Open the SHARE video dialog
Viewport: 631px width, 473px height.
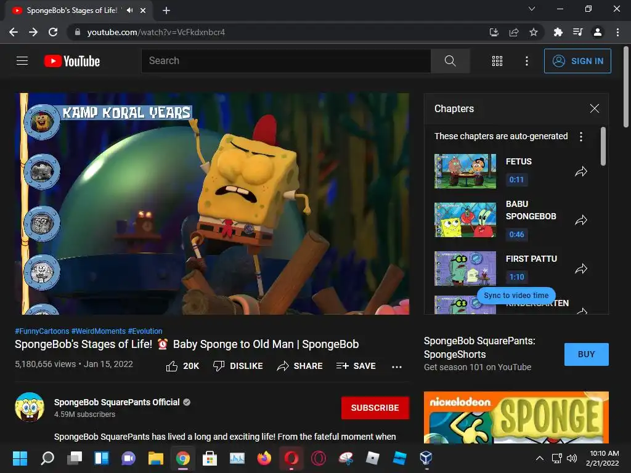point(300,366)
